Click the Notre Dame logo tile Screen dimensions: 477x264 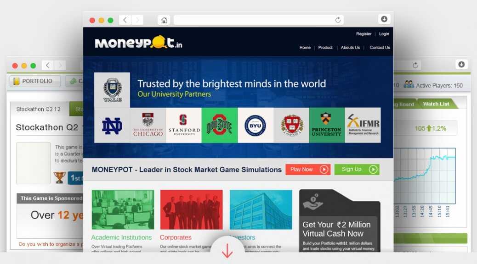tap(112, 125)
